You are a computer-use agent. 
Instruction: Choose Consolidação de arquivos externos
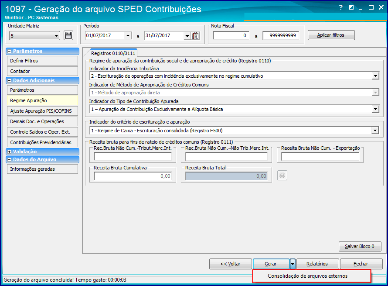pyautogui.click(x=312, y=276)
